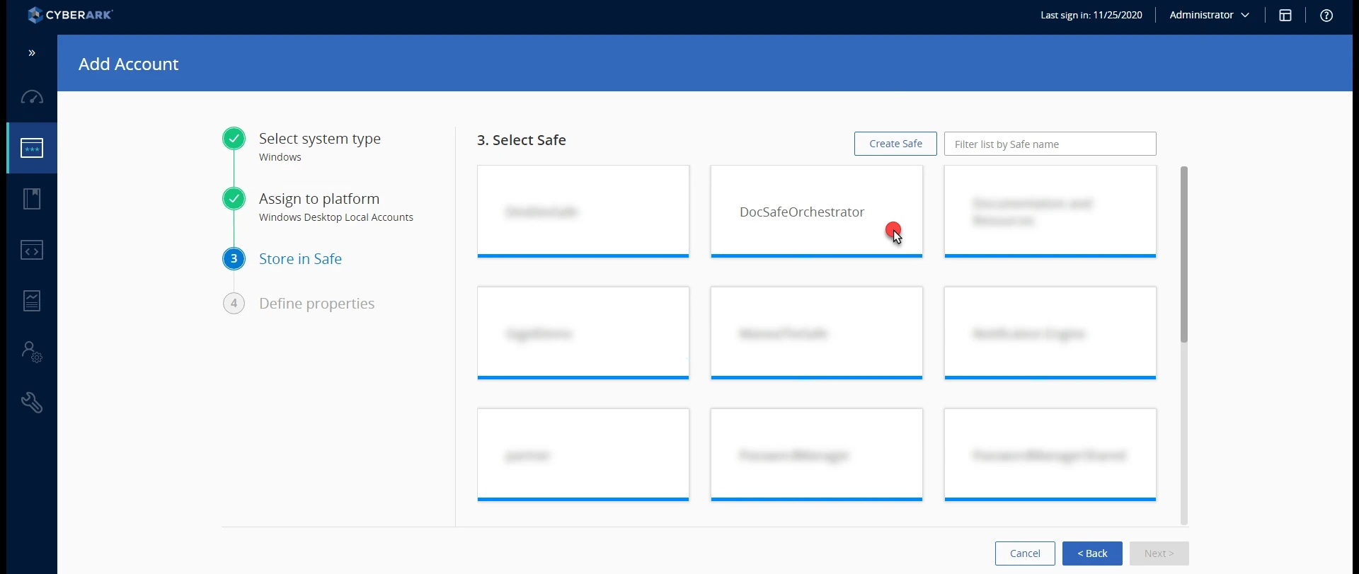This screenshot has width=1359, height=574.
Task: Open the user provisioning gear icon
Action: (32, 352)
